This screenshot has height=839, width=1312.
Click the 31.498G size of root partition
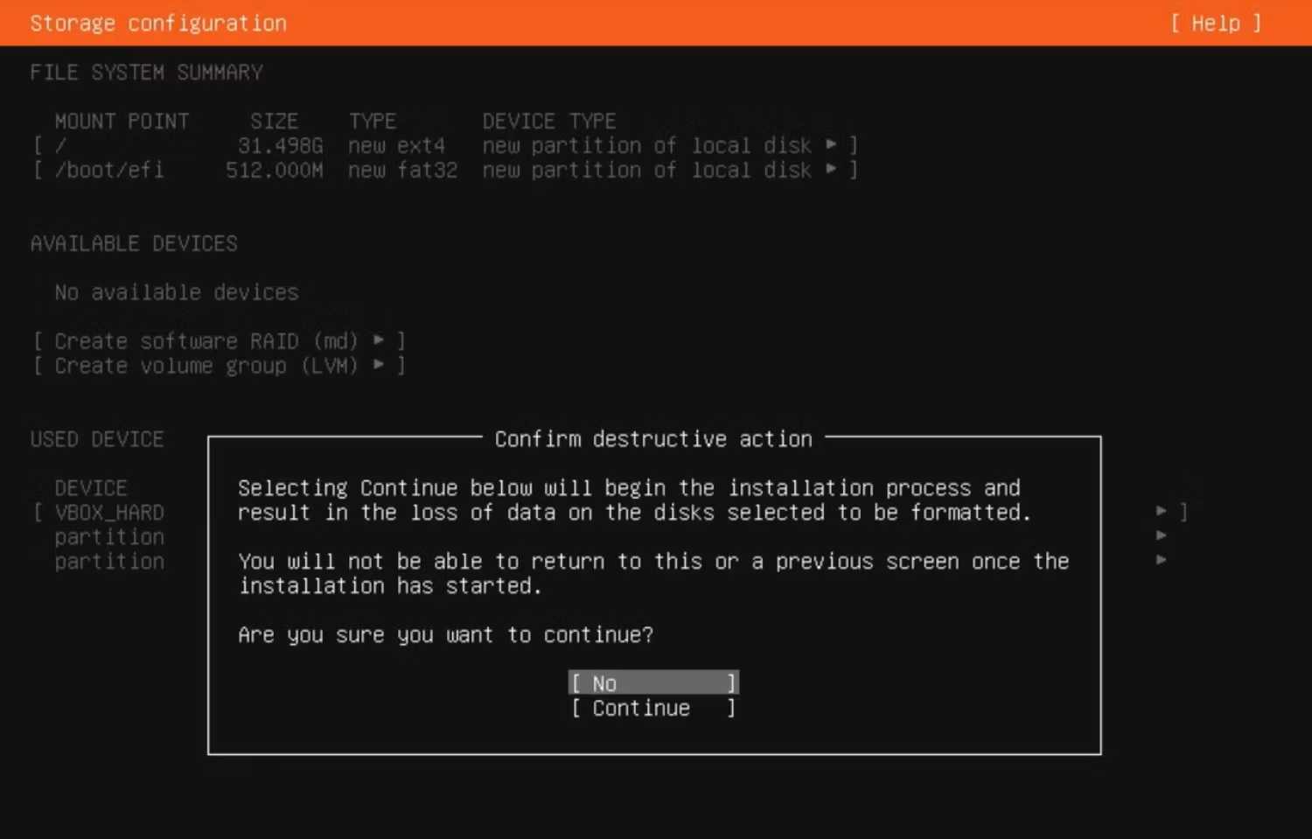[280, 145]
